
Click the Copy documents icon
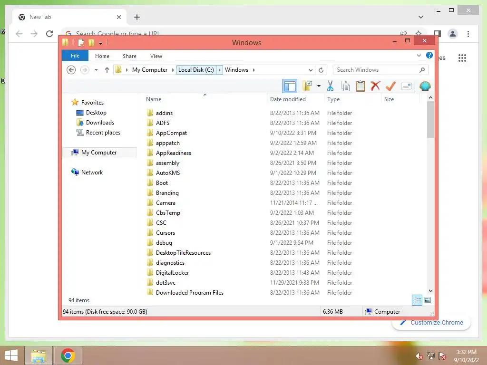pos(345,86)
